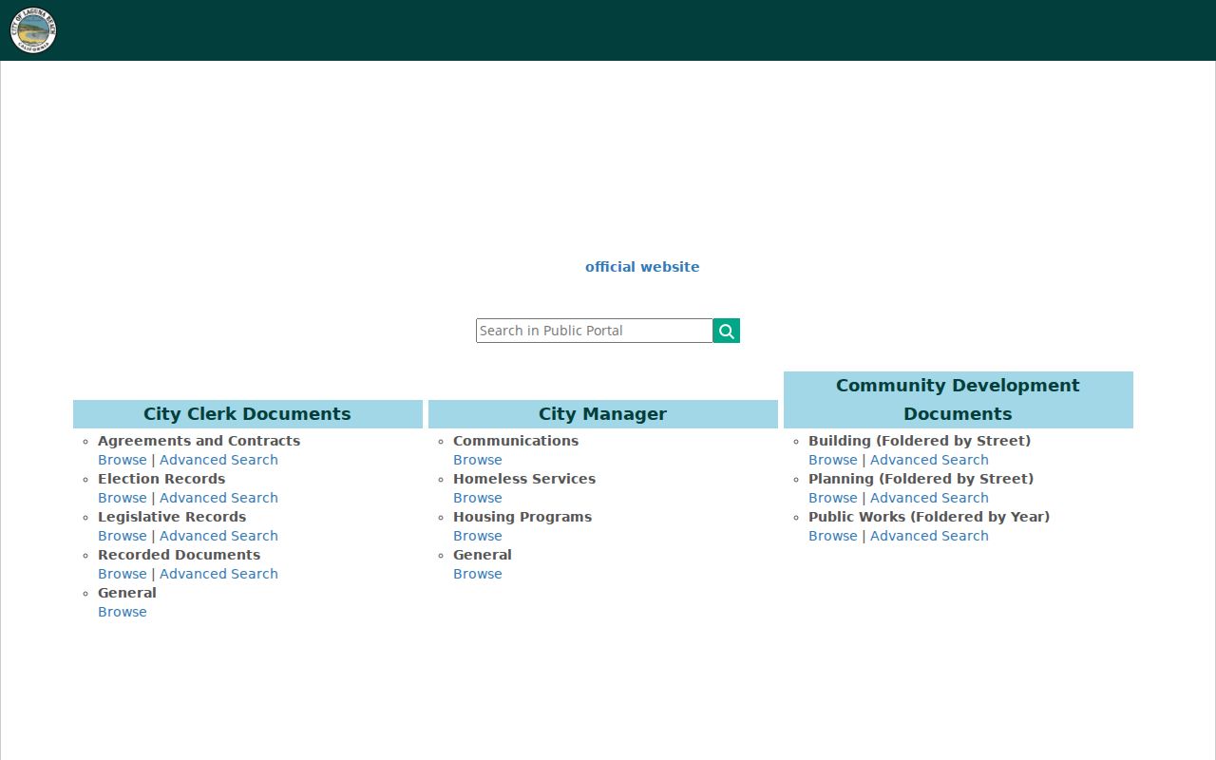
Task: Click the green search magnifier button
Action: coord(727,331)
